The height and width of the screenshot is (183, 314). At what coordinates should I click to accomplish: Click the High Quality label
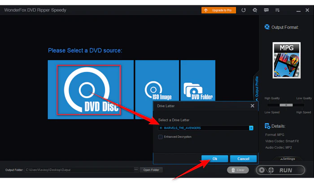272,98
